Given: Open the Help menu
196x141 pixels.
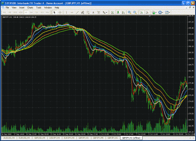Looking at the screenshot, I should 57,8.
